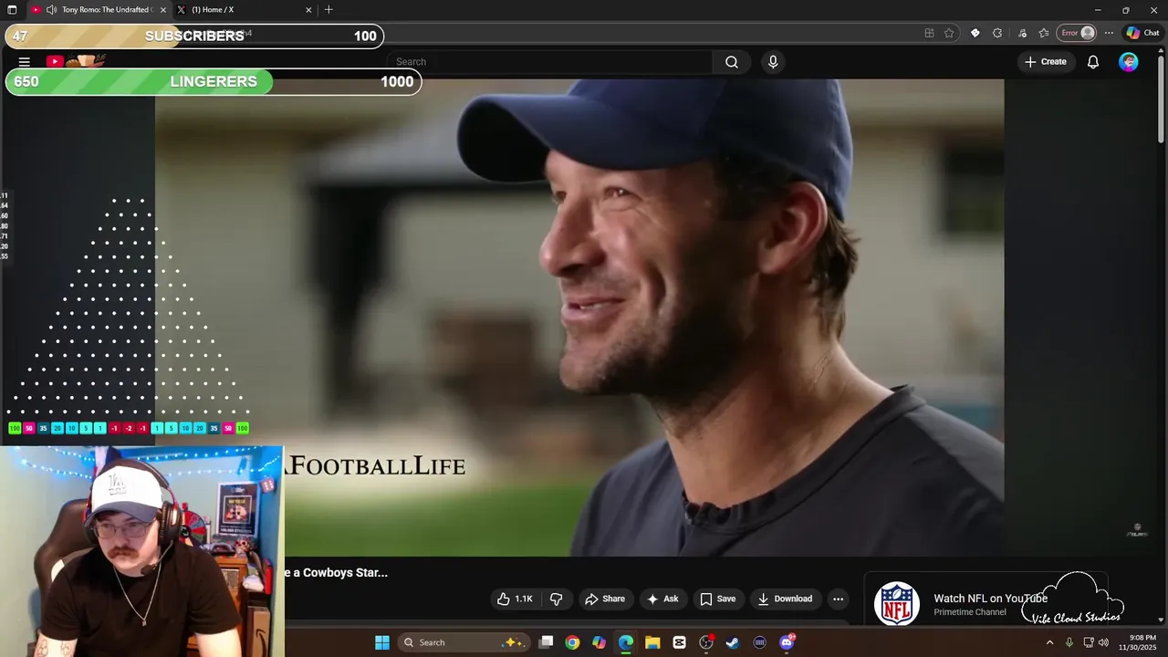Open the YouTube account avatar menu
This screenshot has width=1168, height=657.
pos(1129,62)
